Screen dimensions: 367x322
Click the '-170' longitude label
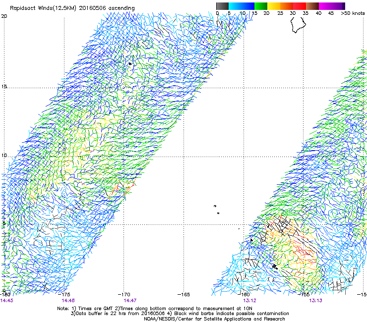coord(124,294)
